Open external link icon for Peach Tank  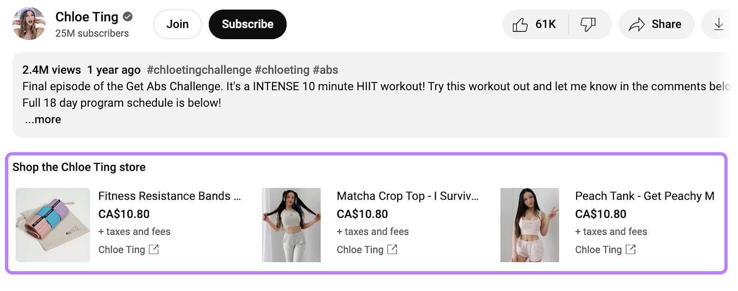coord(631,250)
